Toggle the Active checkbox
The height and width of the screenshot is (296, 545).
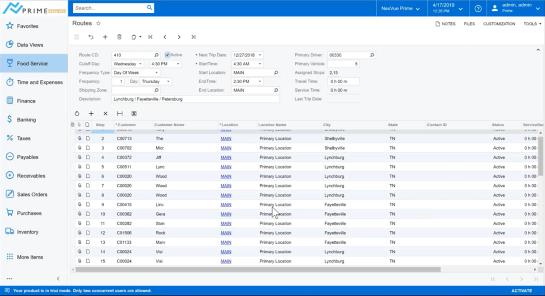(167, 55)
